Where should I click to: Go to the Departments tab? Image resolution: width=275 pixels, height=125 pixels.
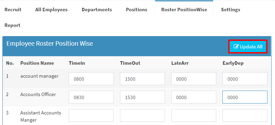(x=97, y=10)
